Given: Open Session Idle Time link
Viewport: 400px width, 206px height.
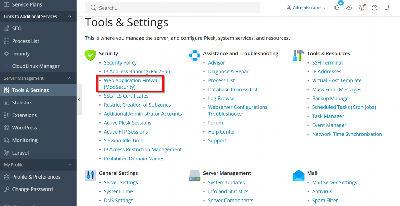Looking at the screenshot, I should 124,141.
